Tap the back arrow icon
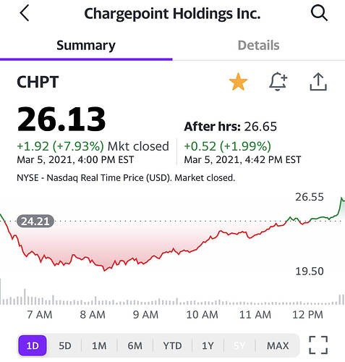 [x=25, y=14]
